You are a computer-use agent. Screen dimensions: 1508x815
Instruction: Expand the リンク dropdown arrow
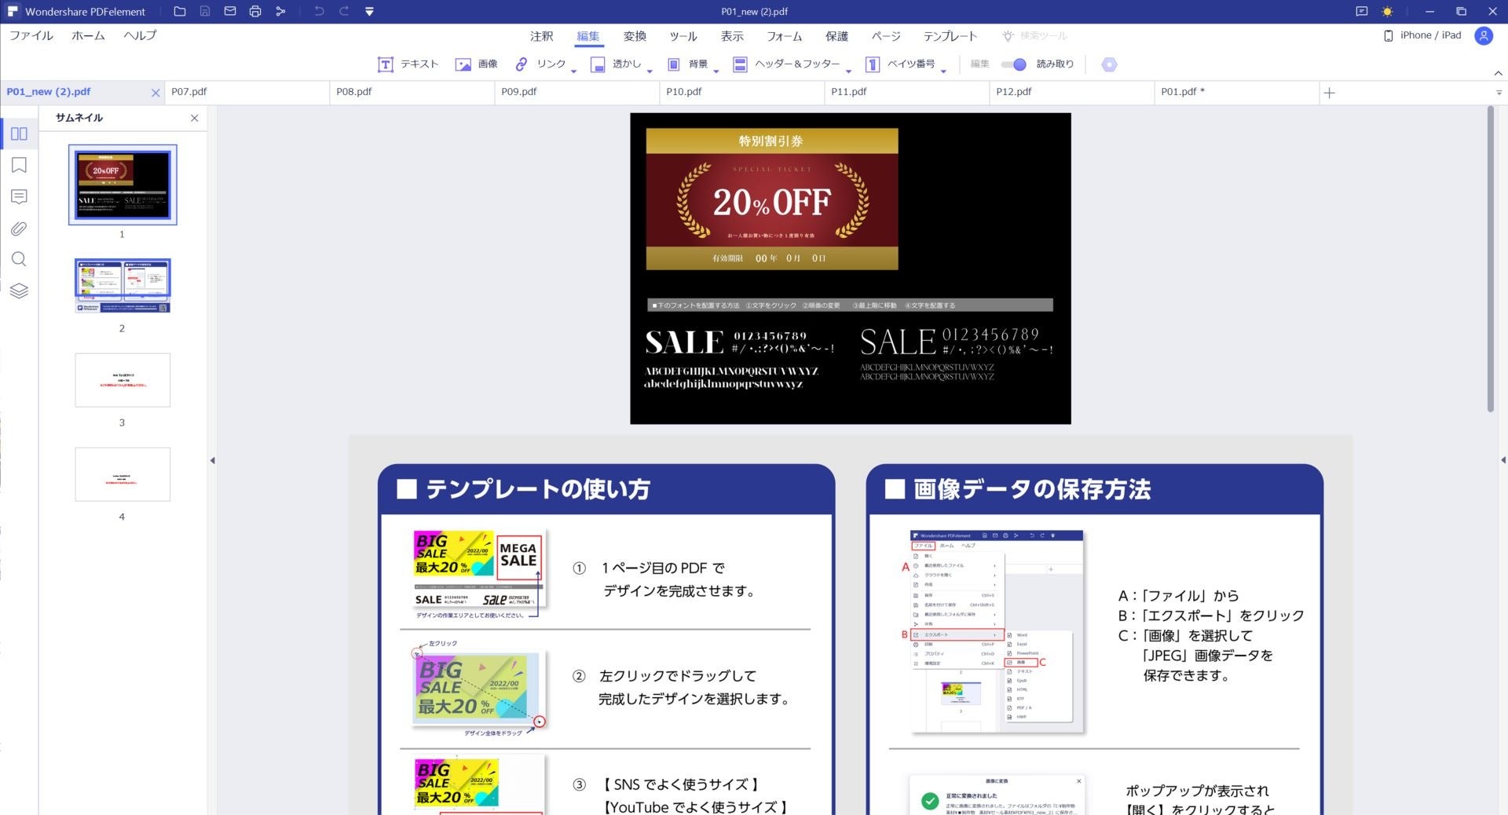point(573,71)
